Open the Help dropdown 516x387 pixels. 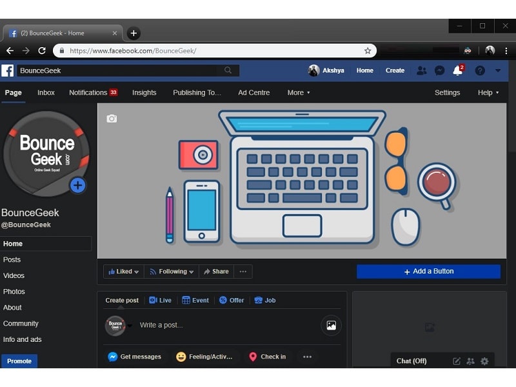(x=488, y=92)
